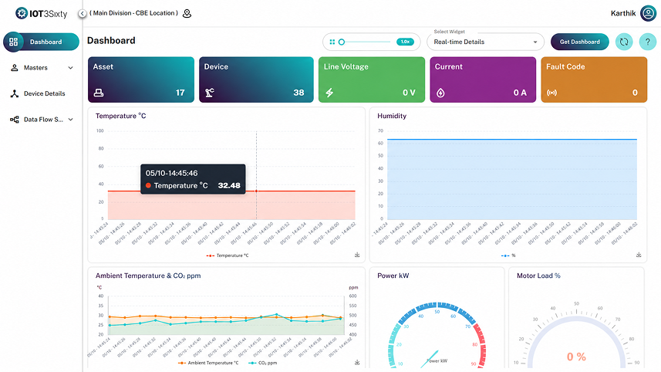Toggle CO2 ppm legend series
The width and height of the screenshot is (661, 372).
pos(263,363)
